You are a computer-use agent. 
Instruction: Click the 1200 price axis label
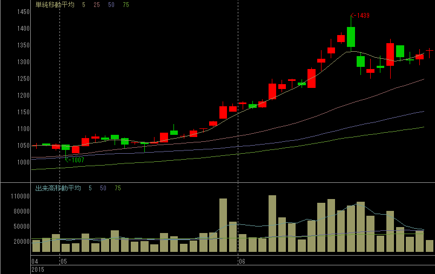tap(23, 95)
